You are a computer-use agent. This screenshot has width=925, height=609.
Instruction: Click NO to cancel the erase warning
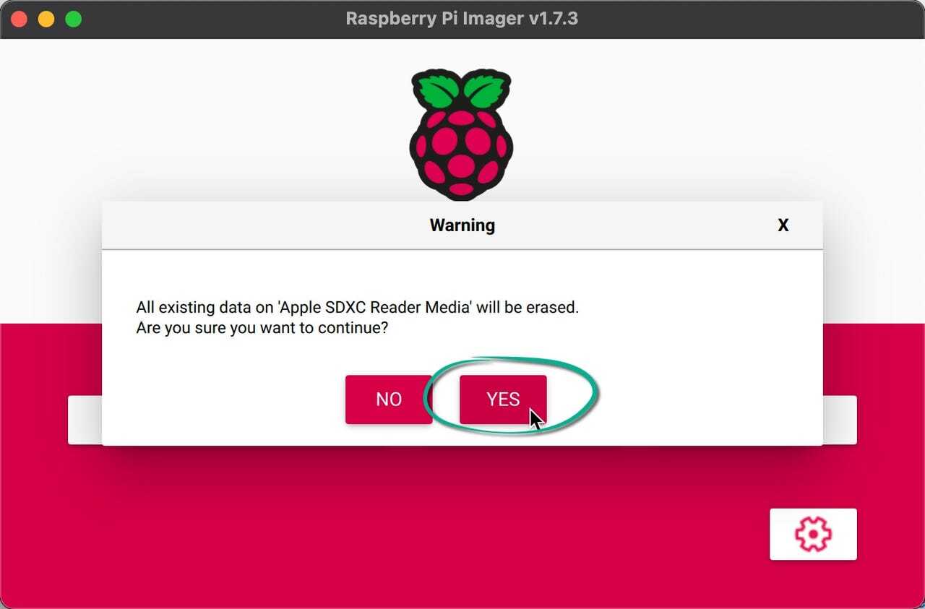point(389,399)
